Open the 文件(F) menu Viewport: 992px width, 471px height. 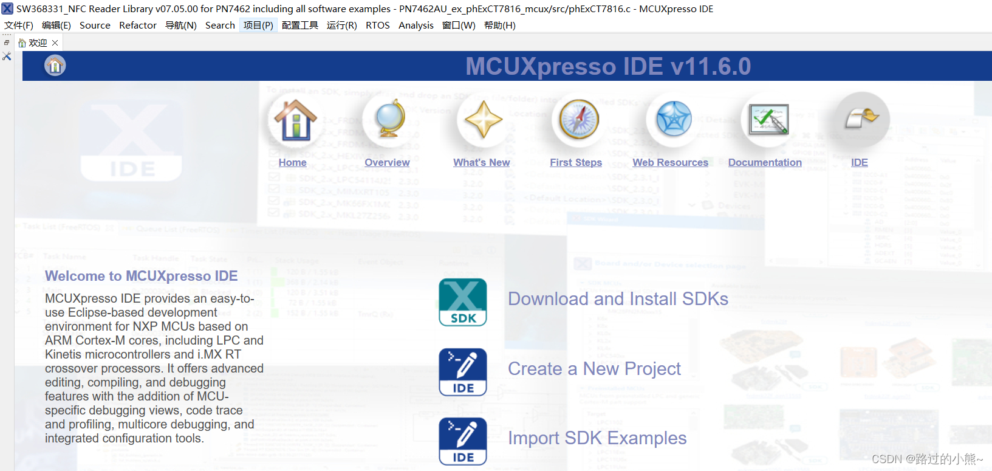[19, 25]
